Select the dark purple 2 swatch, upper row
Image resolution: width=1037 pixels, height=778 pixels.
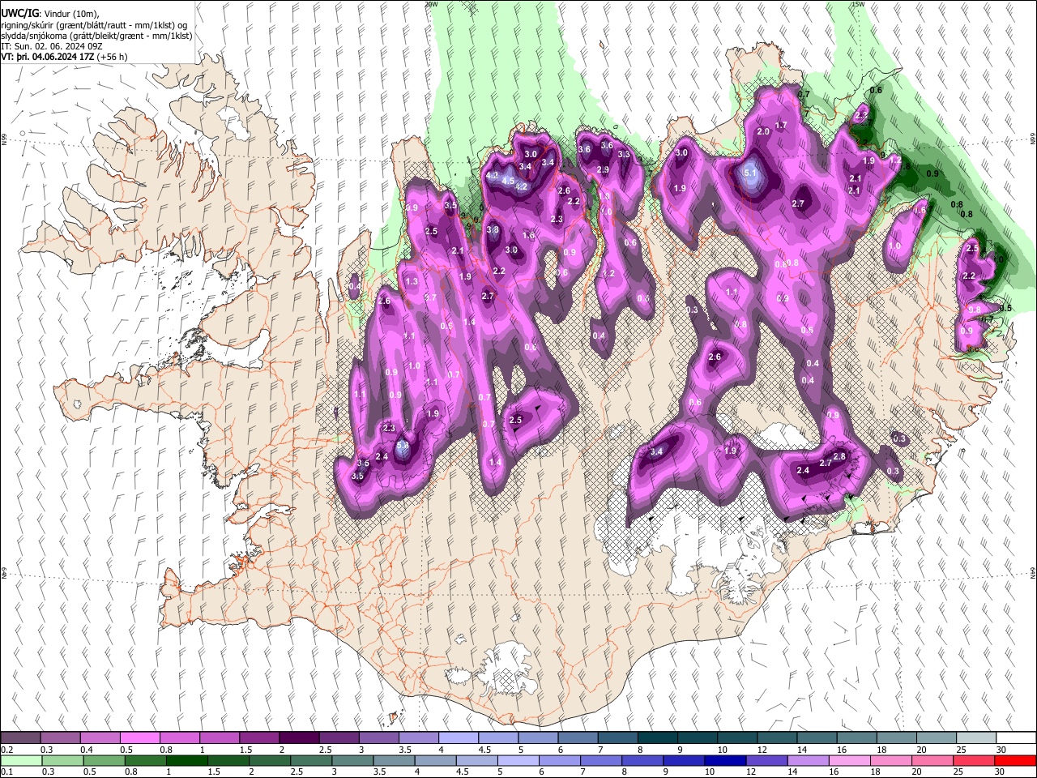(299, 738)
